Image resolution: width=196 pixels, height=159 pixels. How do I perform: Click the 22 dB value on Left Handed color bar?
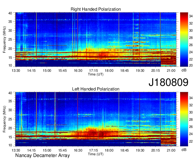(191, 141)
